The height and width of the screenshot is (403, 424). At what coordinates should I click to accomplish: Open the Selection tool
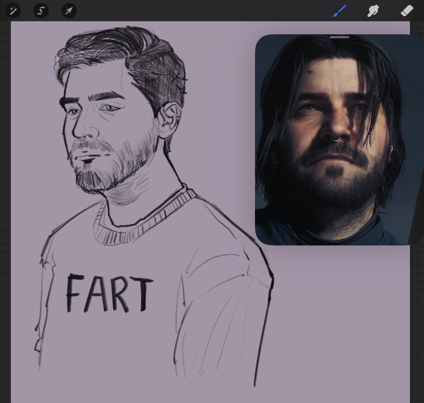point(41,11)
